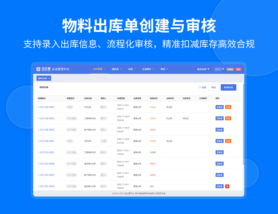The height and width of the screenshot is (214, 278).
Task: Click the 申请日期 column header
Action: click(x=121, y=98)
